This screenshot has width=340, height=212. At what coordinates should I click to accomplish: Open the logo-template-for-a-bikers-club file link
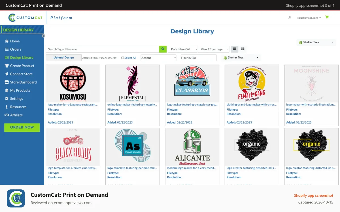point(73,168)
